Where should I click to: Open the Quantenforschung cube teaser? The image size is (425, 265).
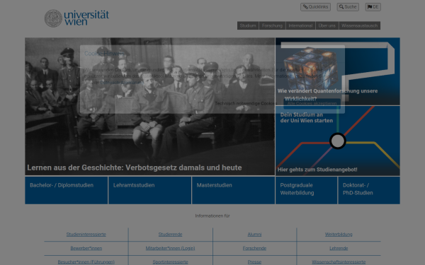(337, 71)
